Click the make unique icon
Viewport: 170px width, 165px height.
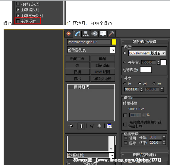[x=92, y=126]
